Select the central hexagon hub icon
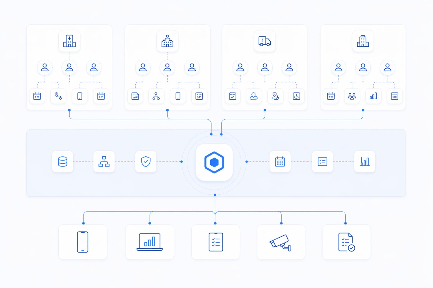433x288 pixels. click(x=214, y=162)
